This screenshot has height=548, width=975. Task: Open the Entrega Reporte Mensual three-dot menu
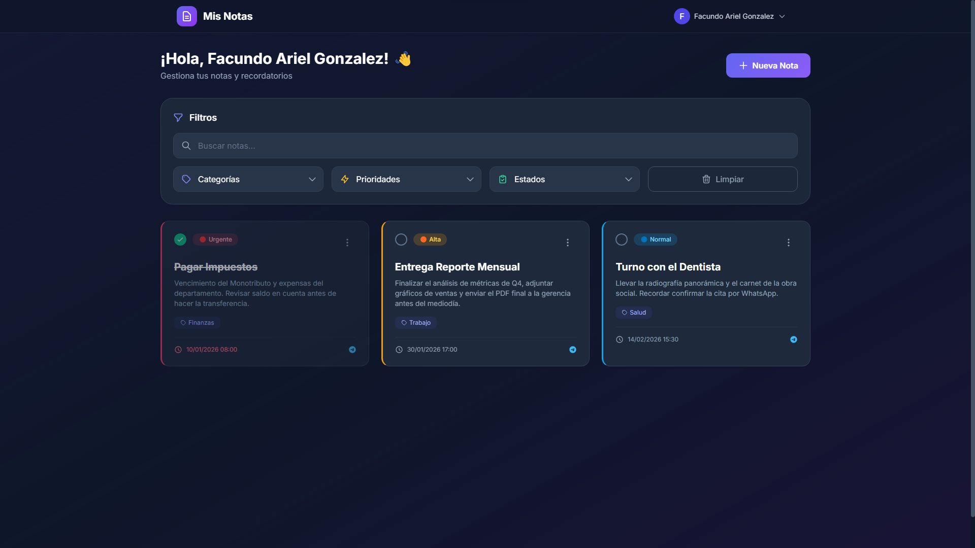568,243
